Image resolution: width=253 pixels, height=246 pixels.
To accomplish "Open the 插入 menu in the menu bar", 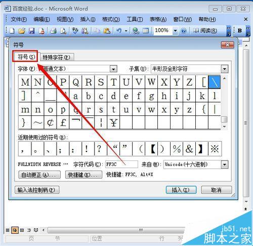I will click(88, 19).
